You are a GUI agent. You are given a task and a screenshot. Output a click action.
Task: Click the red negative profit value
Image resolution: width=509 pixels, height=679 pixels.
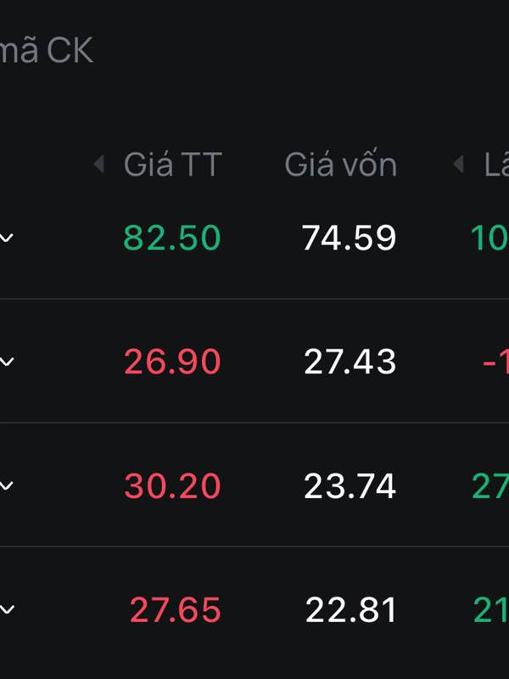pos(495,362)
